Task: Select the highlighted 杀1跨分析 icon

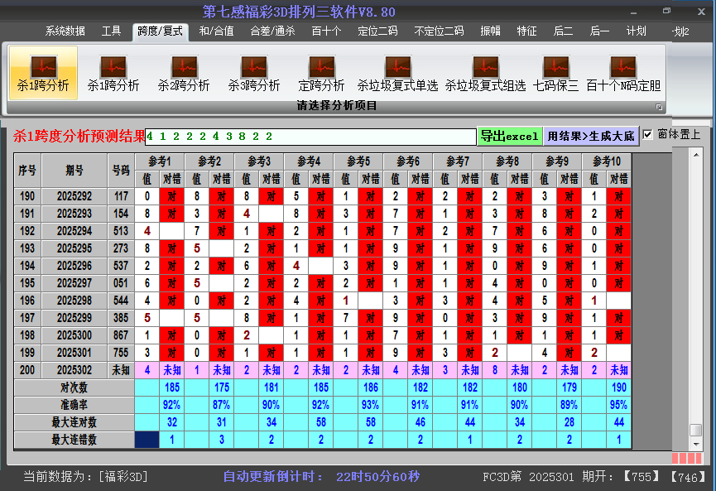Action: coord(43,72)
